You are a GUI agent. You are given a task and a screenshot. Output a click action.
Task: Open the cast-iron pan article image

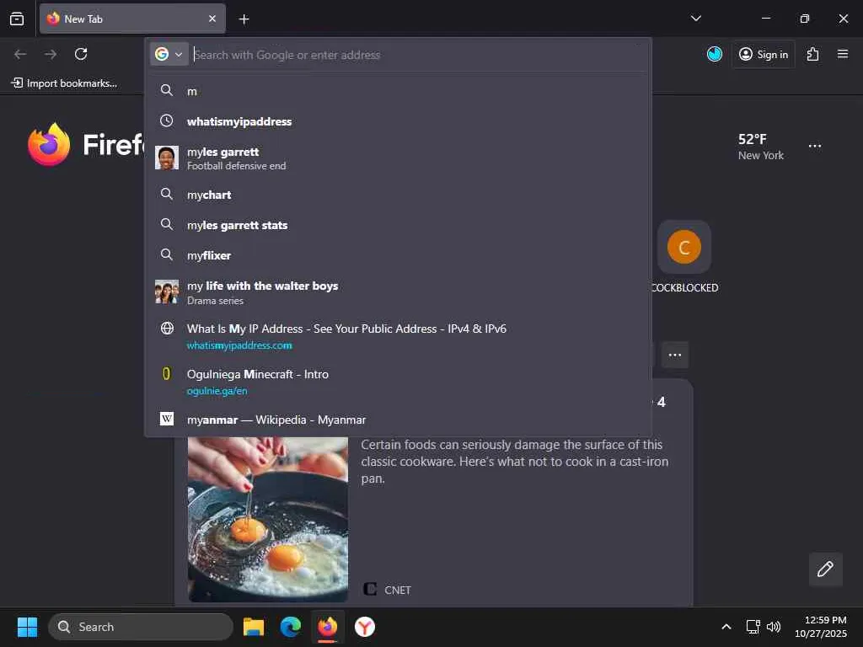click(x=268, y=519)
